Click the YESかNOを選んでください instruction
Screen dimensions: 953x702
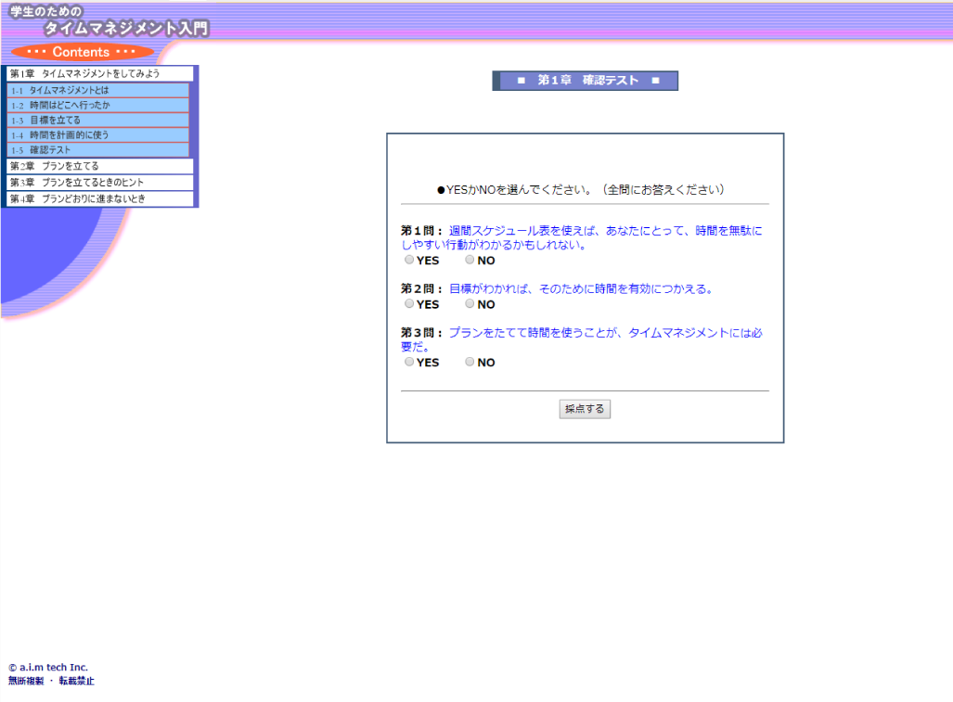[581, 189]
